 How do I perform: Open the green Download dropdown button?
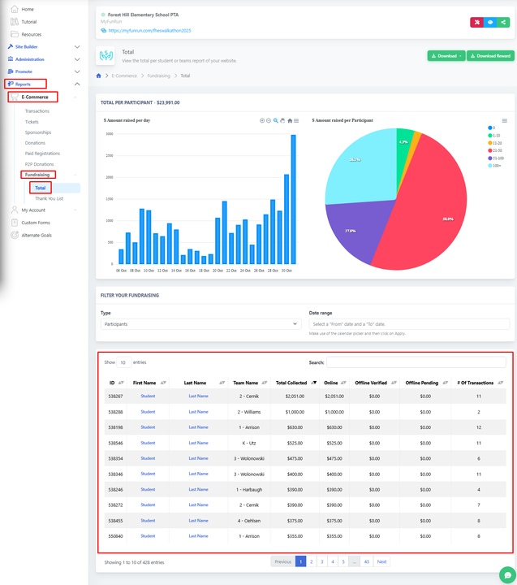[x=446, y=56]
